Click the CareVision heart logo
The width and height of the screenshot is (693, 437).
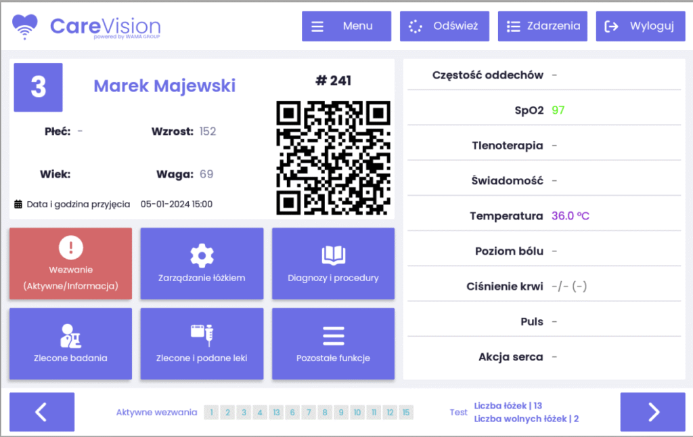[x=26, y=26]
